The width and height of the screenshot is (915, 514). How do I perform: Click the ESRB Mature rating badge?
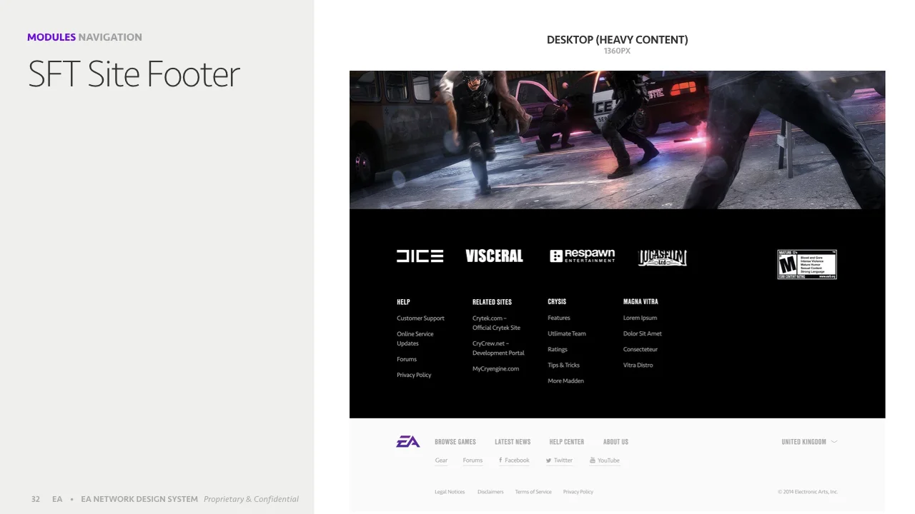coord(807,264)
